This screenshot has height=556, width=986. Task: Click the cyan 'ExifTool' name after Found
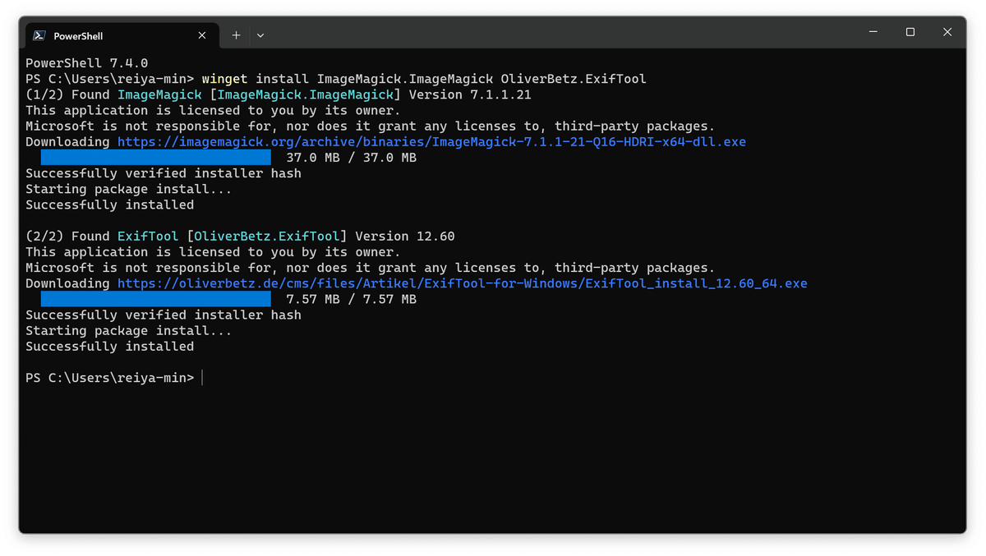click(x=148, y=237)
